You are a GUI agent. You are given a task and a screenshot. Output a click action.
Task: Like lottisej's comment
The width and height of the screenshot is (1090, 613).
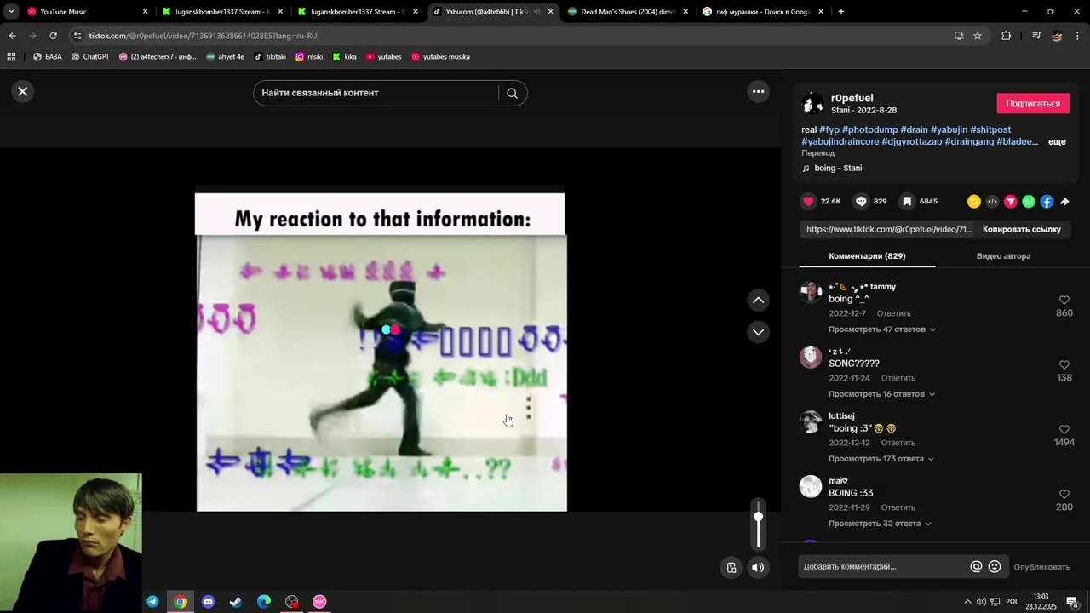pos(1064,430)
